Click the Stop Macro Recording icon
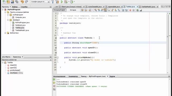Screen dimensions: 172x96 pos(134,10)
